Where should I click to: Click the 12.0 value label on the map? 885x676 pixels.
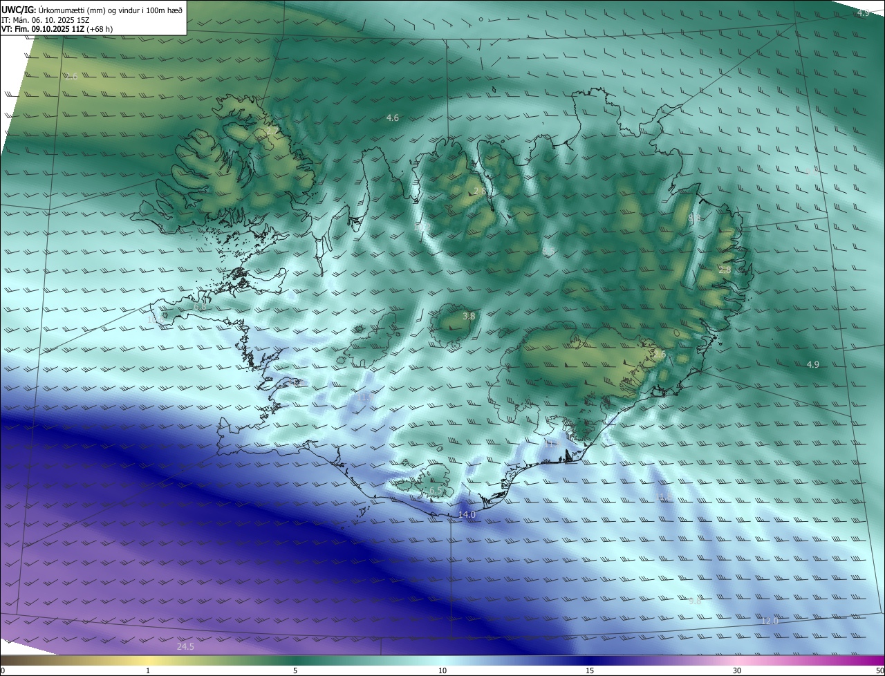[x=770, y=621]
